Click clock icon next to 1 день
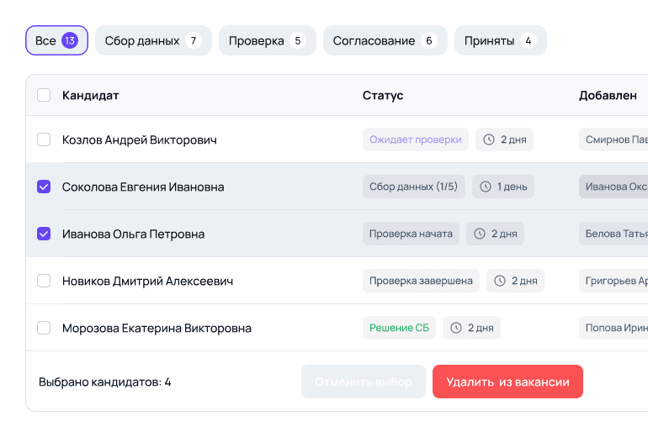Screen dimensions: 648x437 (x=486, y=187)
